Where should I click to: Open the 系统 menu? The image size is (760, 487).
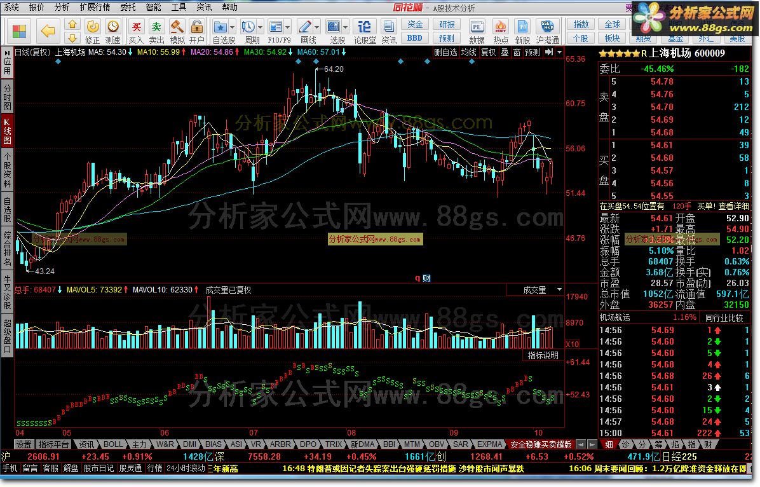(x=11, y=7)
